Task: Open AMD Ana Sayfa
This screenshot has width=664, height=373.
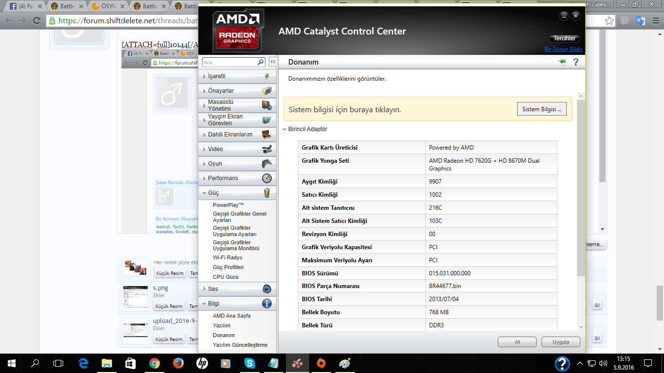Action: tap(232, 316)
